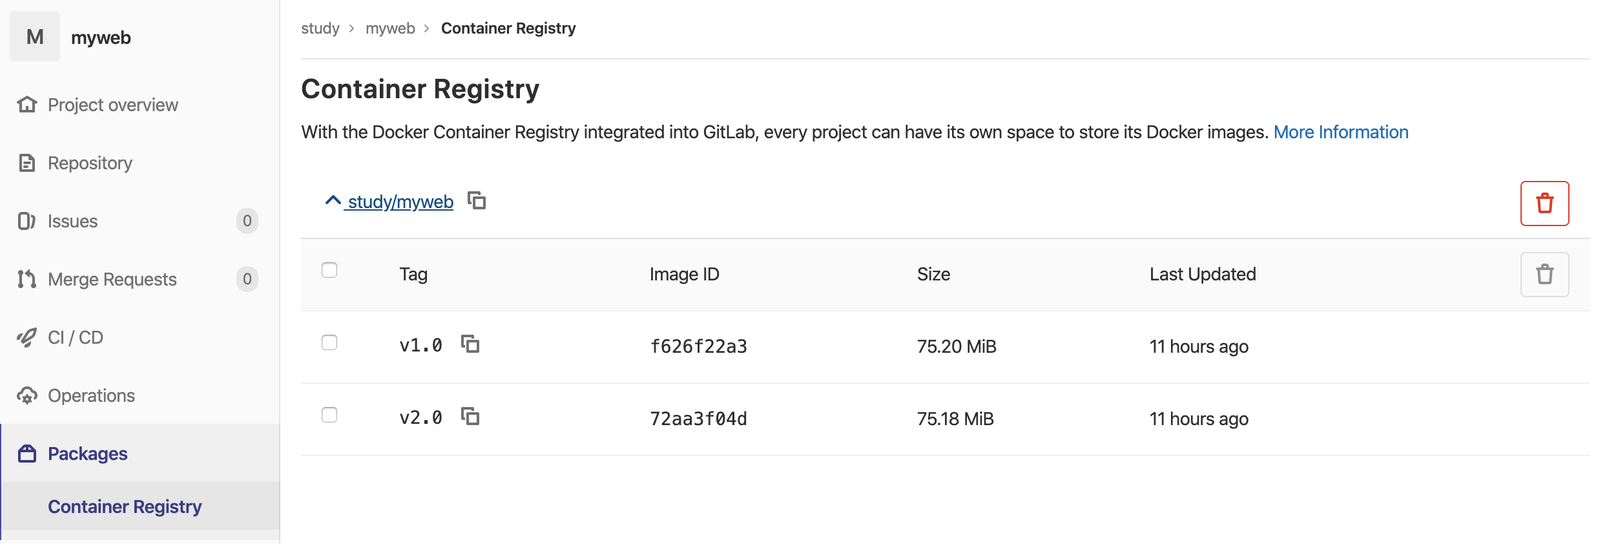
Task: Toggle the select all tags checkbox
Action: [x=329, y=270]
